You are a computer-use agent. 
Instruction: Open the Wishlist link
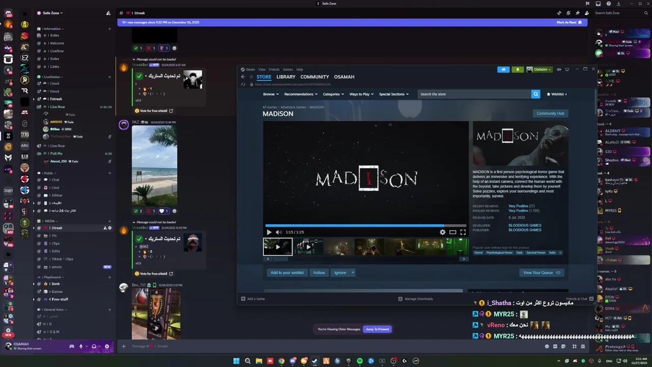[x=556, y=94]
